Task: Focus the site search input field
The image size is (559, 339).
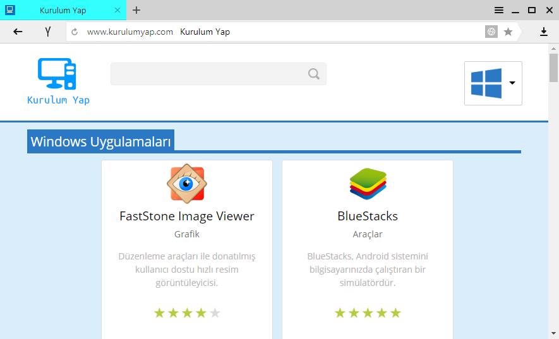Action: click(x=208, y=74)
